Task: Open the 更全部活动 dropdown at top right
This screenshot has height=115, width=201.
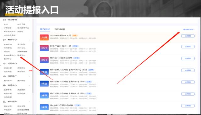Action: (x=189, y=30)
